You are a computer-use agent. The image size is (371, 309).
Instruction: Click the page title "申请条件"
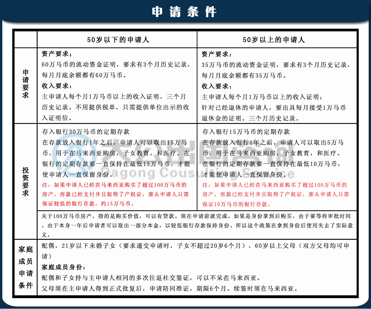tap(184, 12)
